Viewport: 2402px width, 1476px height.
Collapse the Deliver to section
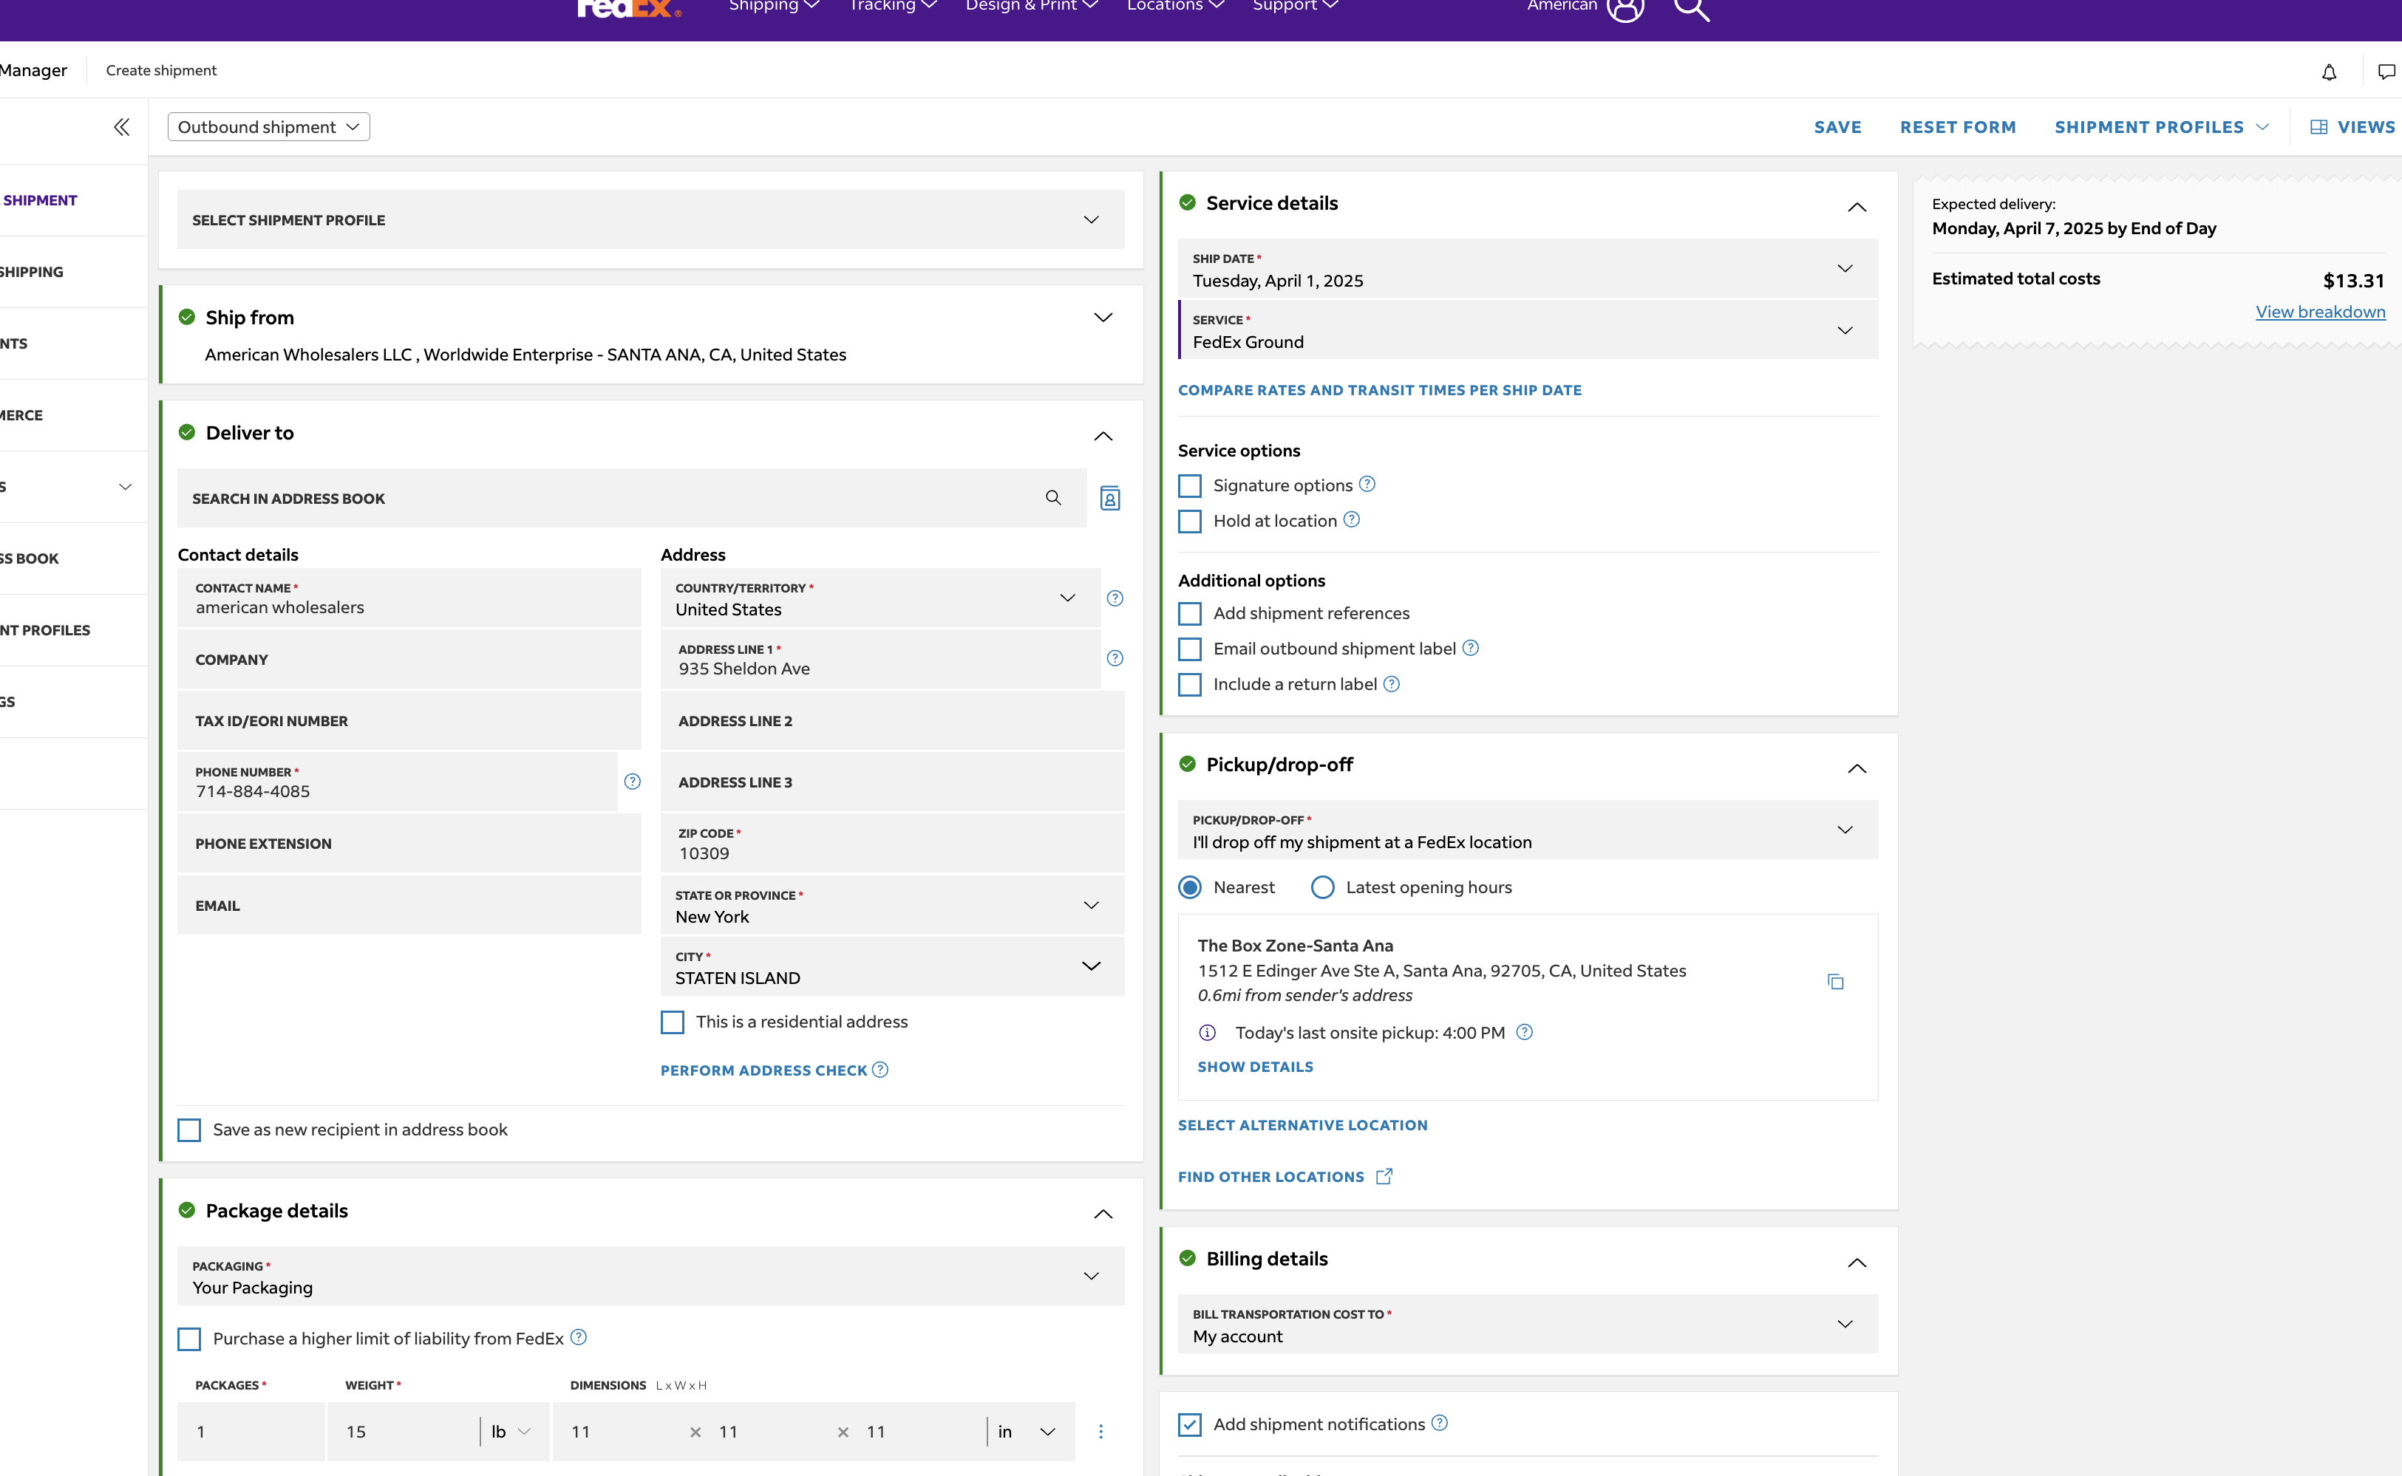click(x=1103, y=435)
